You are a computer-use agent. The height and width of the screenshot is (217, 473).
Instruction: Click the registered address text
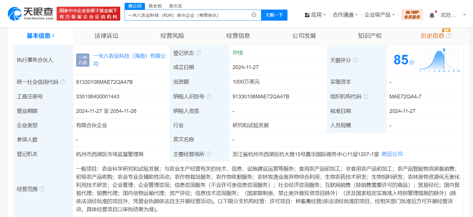pos(305,154)
